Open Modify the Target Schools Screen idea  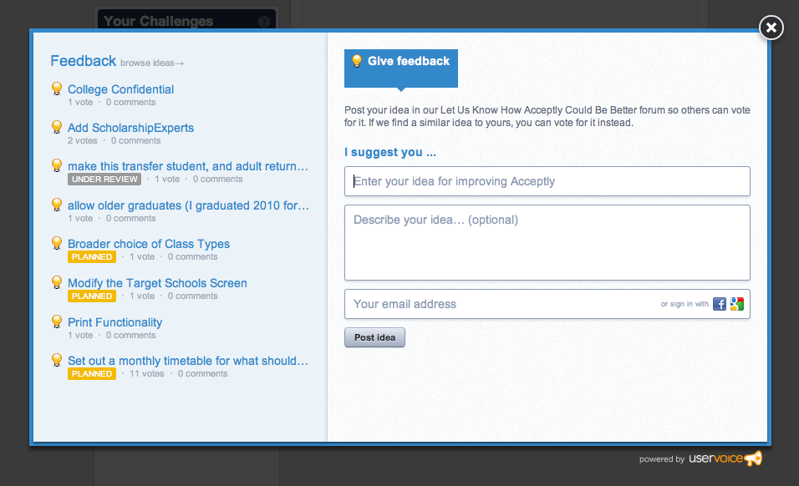157,283
